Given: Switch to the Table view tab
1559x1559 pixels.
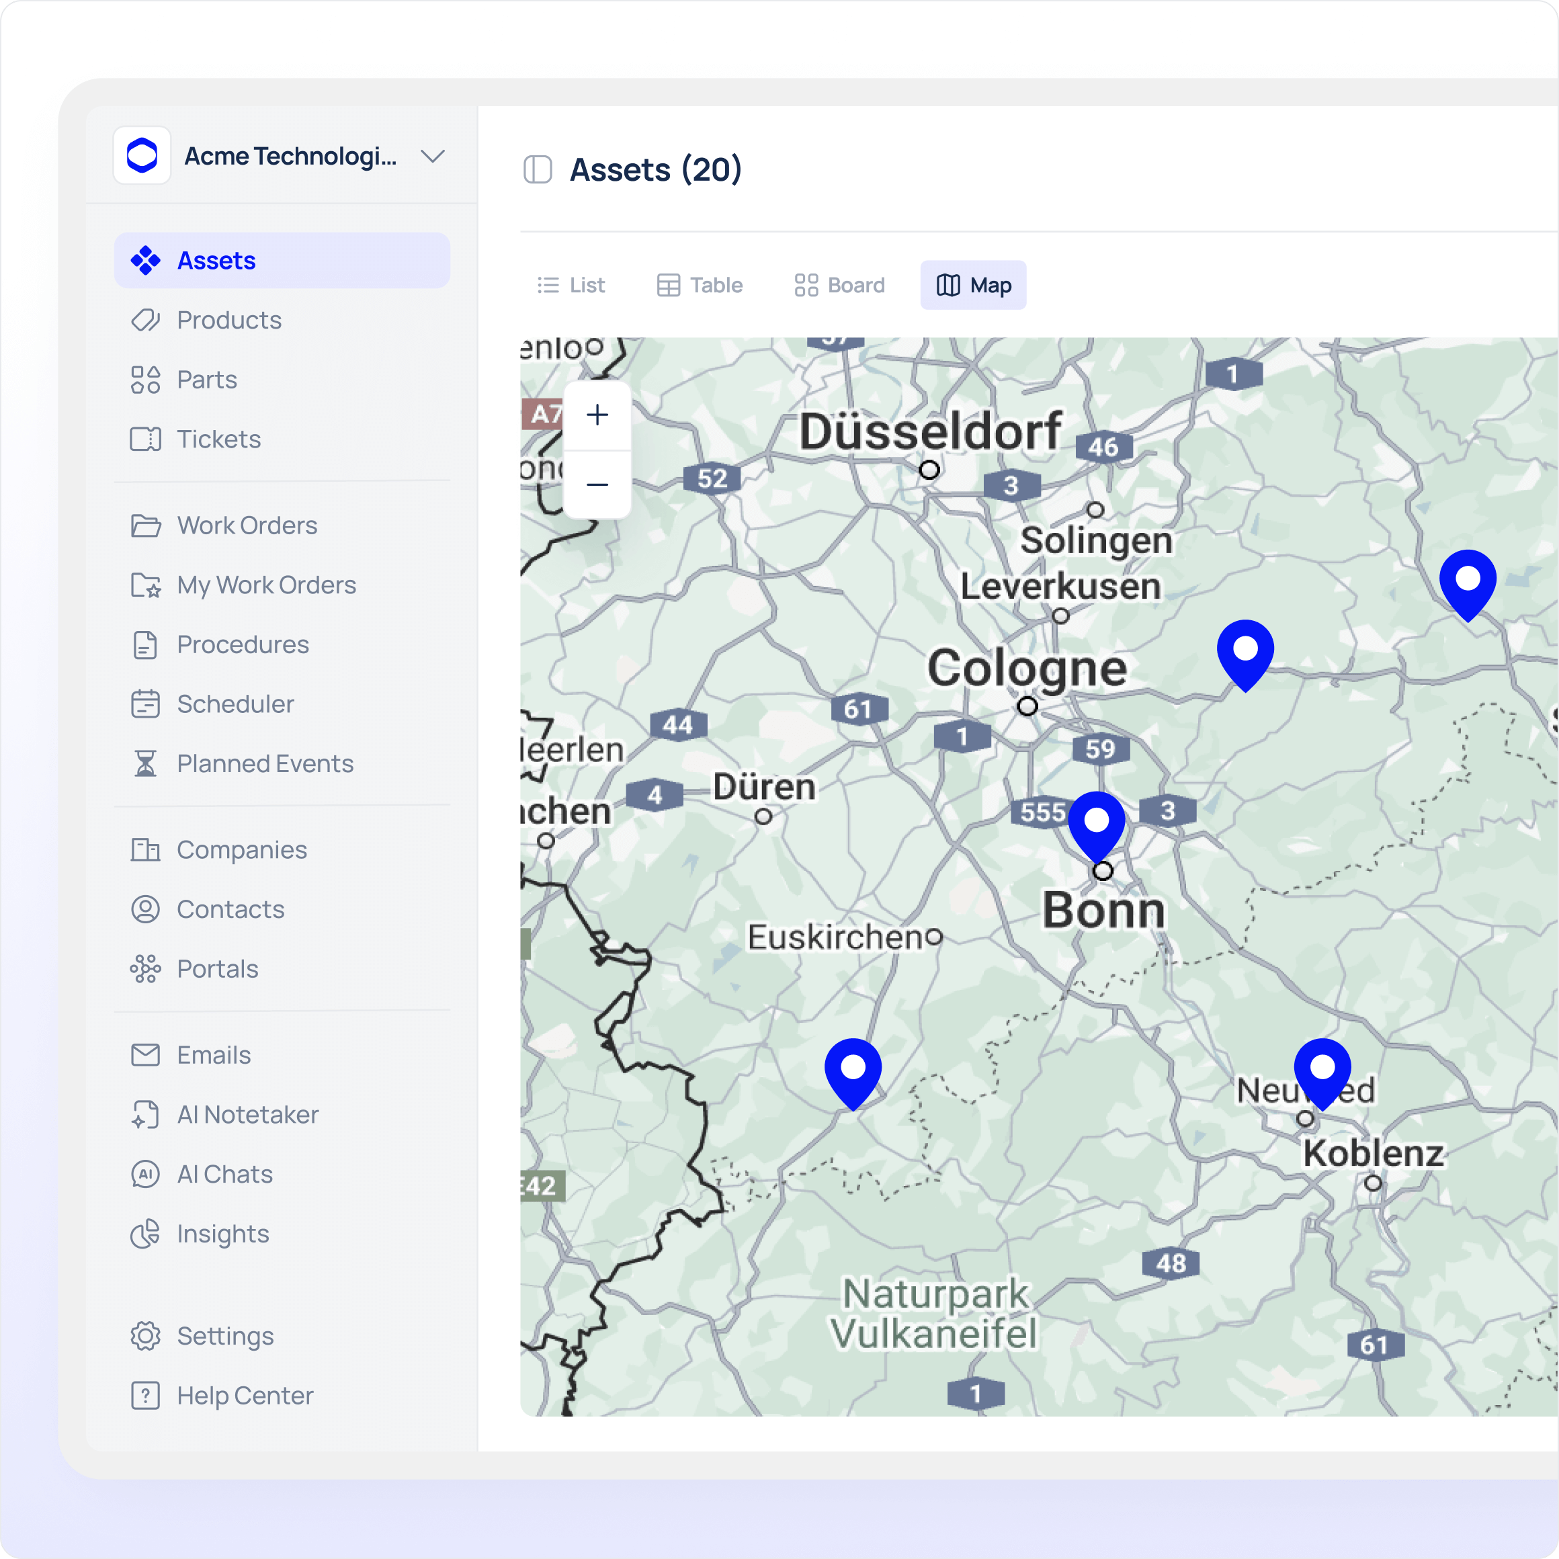Looking at the screenshot, I should click(700, 285).
